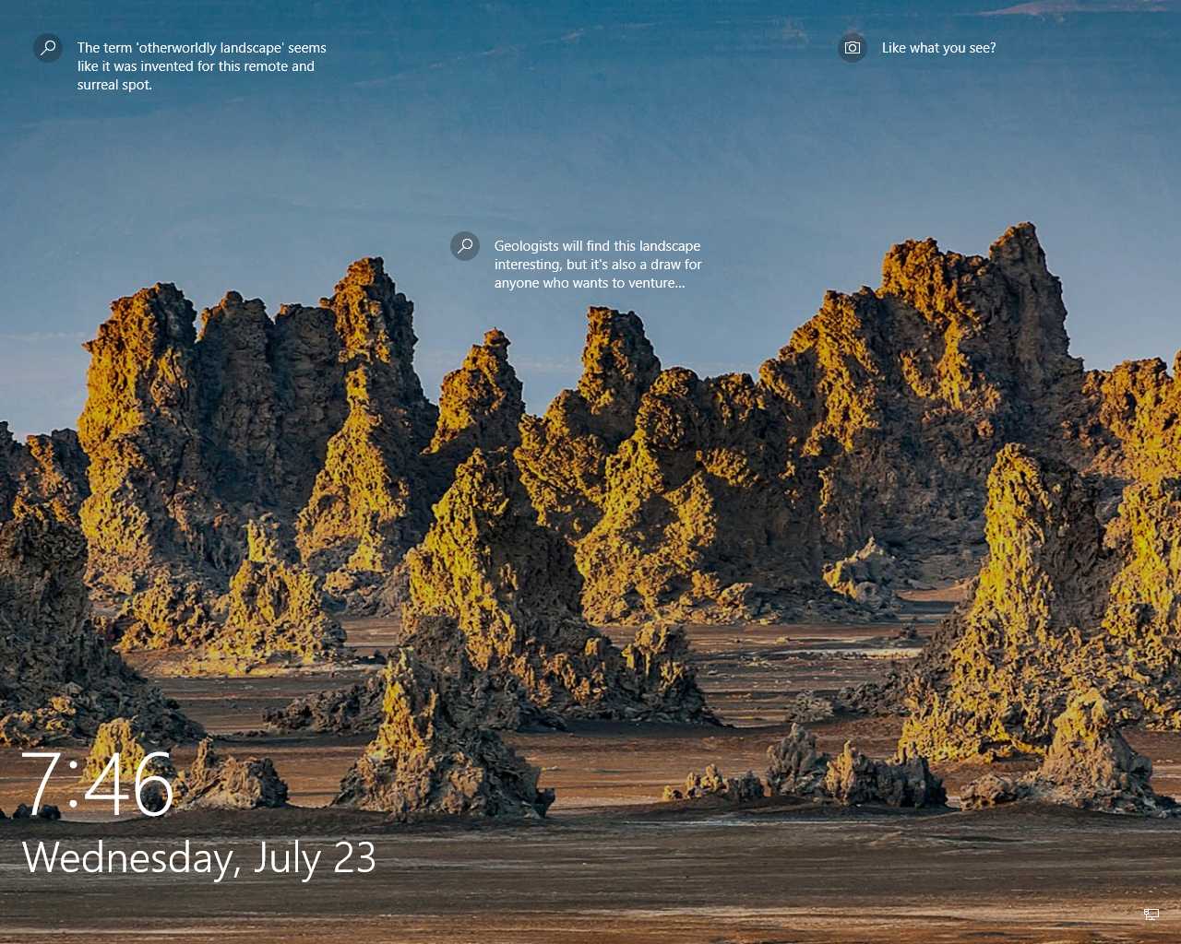Screen dimensions: 1181x944
Task: Click the network status icon on lock screen
Action: pyautogui.click(x=1151, y=914)
